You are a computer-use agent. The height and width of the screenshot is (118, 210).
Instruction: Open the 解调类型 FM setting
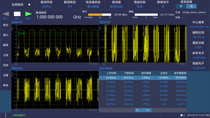pyautogui.click(x=70, y=5)
